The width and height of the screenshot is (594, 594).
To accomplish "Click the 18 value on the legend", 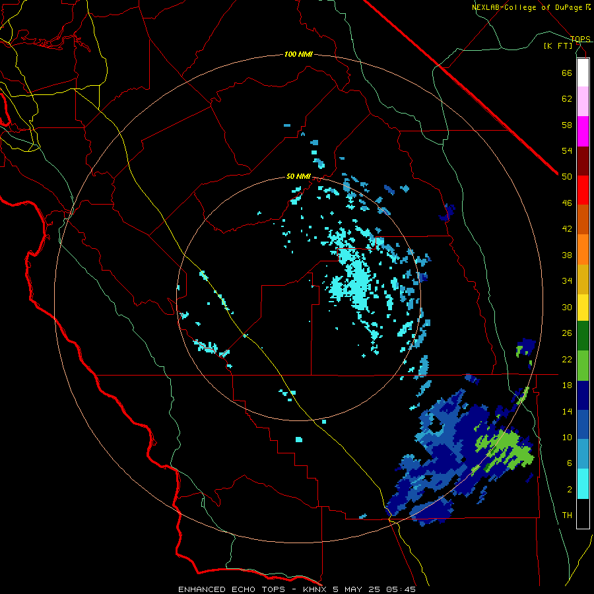I will (567, 385).
